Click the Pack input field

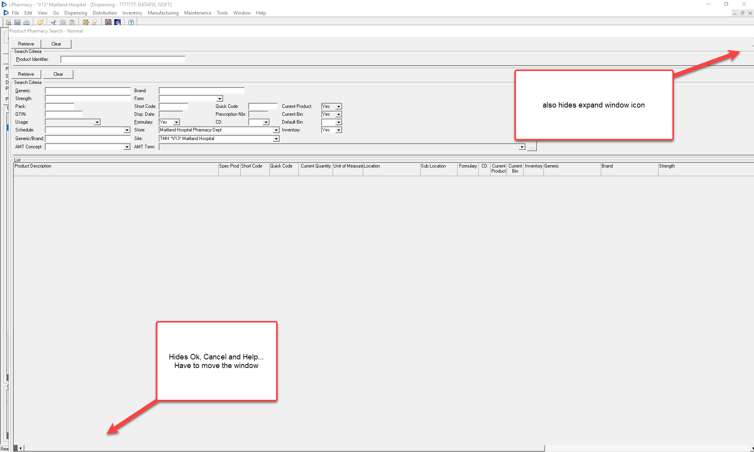point(59,106)
